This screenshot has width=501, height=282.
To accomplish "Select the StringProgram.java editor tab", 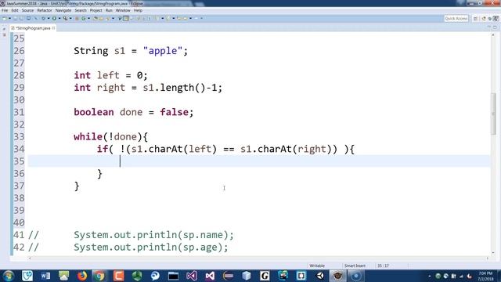I will coord(33,28).
